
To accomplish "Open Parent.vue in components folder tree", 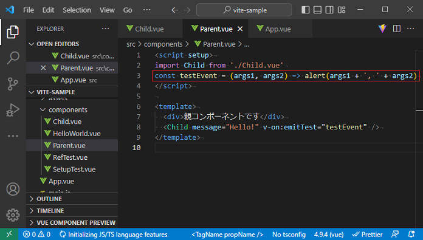I will [72, 145].
